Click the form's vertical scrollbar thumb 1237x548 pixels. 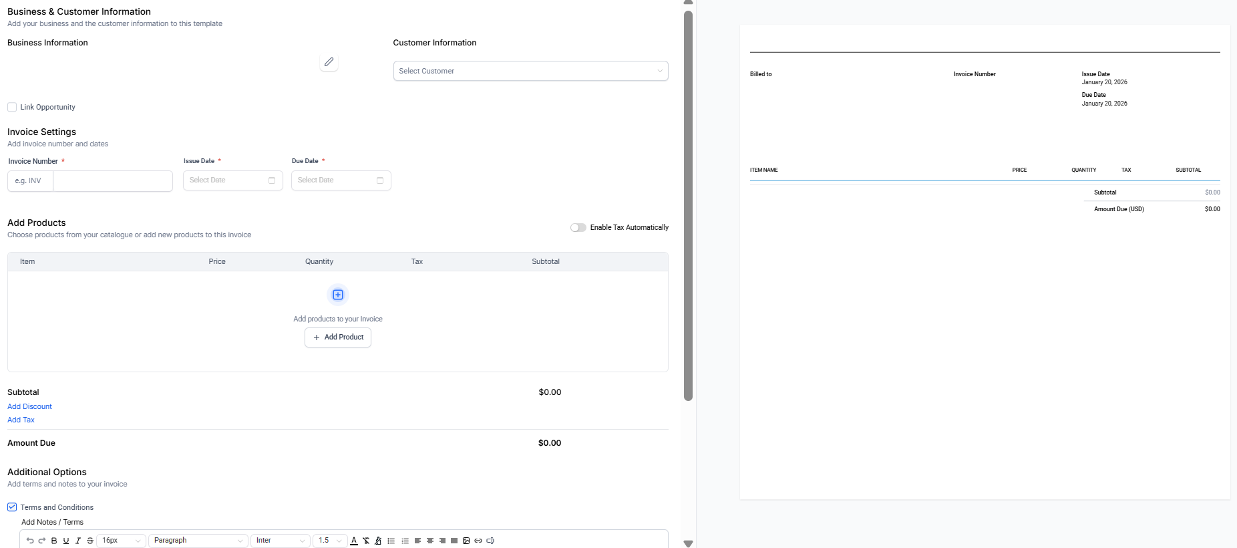[x=689, y=206]
